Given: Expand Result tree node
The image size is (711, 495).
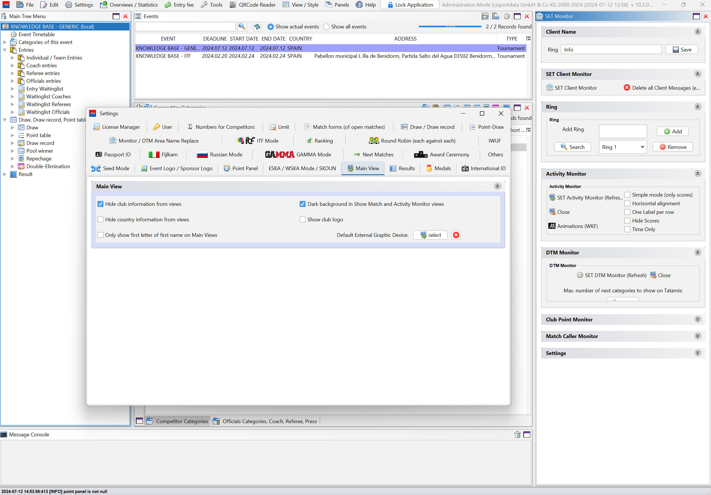Looking at the screenshot, I should coord(5,174).
